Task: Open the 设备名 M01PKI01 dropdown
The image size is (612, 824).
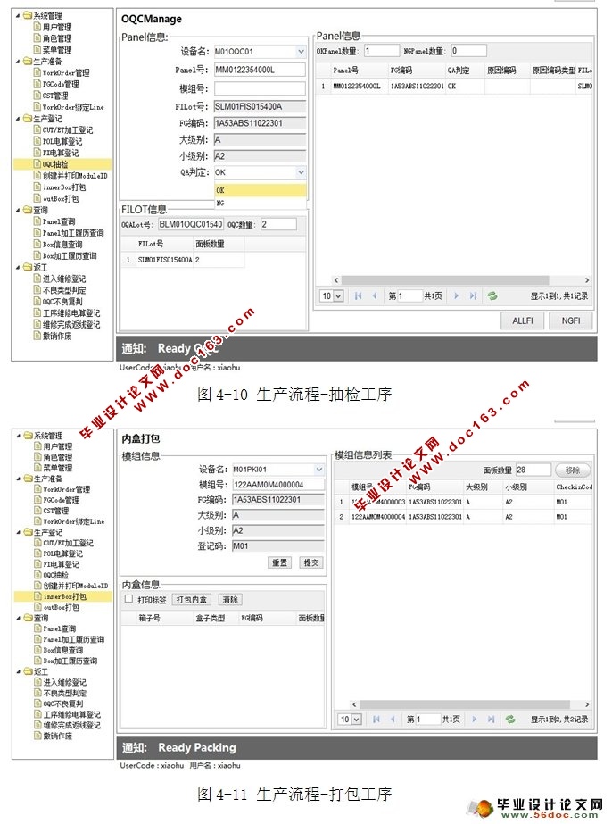Action: click(x=318, y=469)
